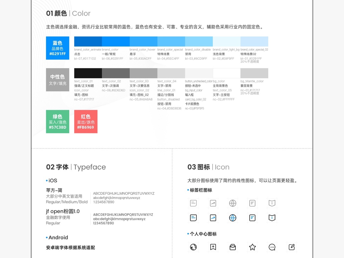Click the active open book icon
This screenshot has height=258, width=344.
click(272, 218)
